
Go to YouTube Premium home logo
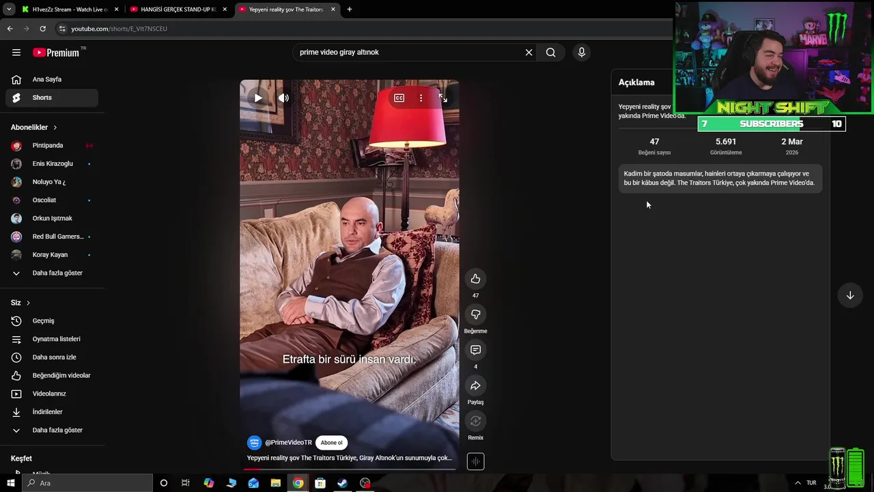point(57,53)
